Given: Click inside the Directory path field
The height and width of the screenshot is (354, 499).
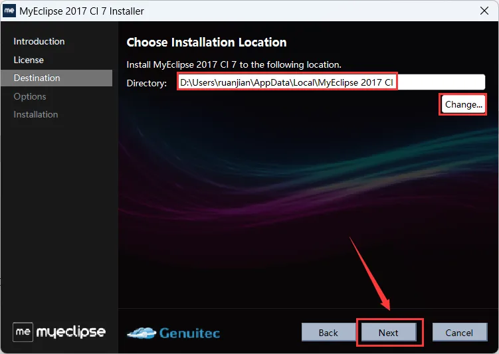Looking at the screenshot, I should (x=331, y=82).
